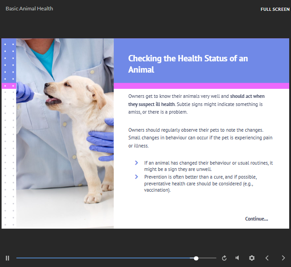This screenshot has width=291, height=267.
Task: Pause the slide playback
Action: (7, 258)
